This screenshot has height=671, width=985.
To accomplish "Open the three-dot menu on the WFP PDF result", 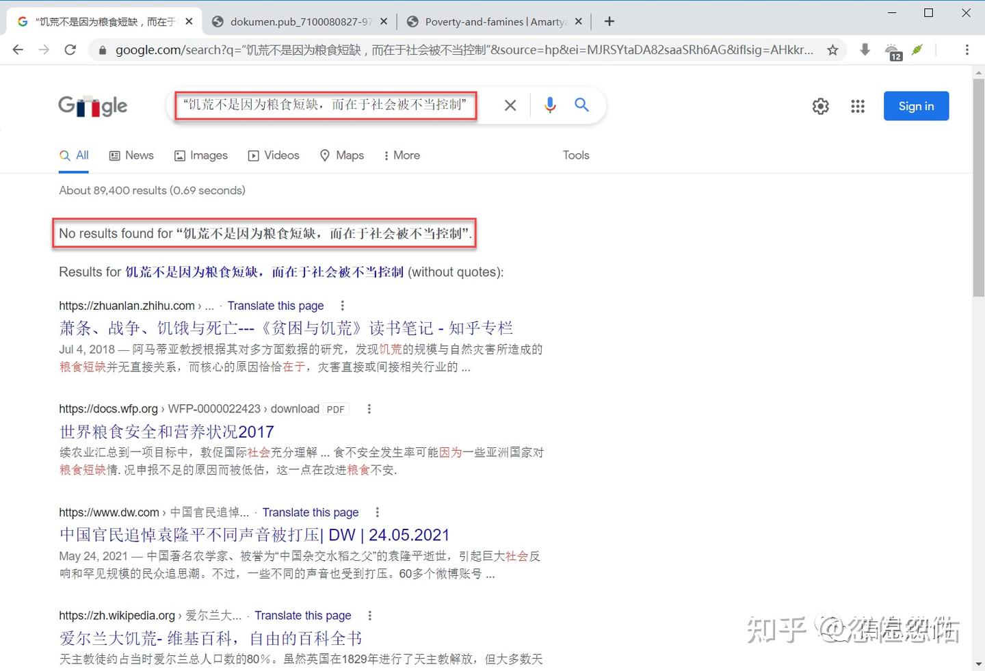I will click(369, 408).
